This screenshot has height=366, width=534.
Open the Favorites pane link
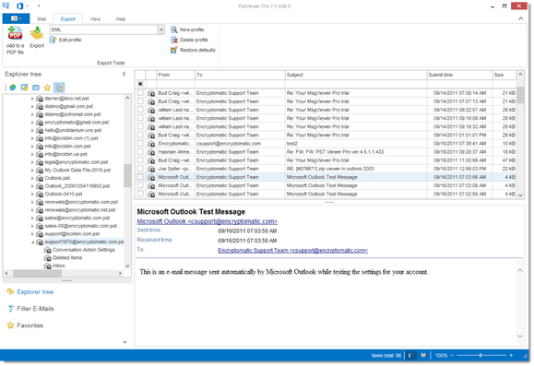[x=30, y=325]
